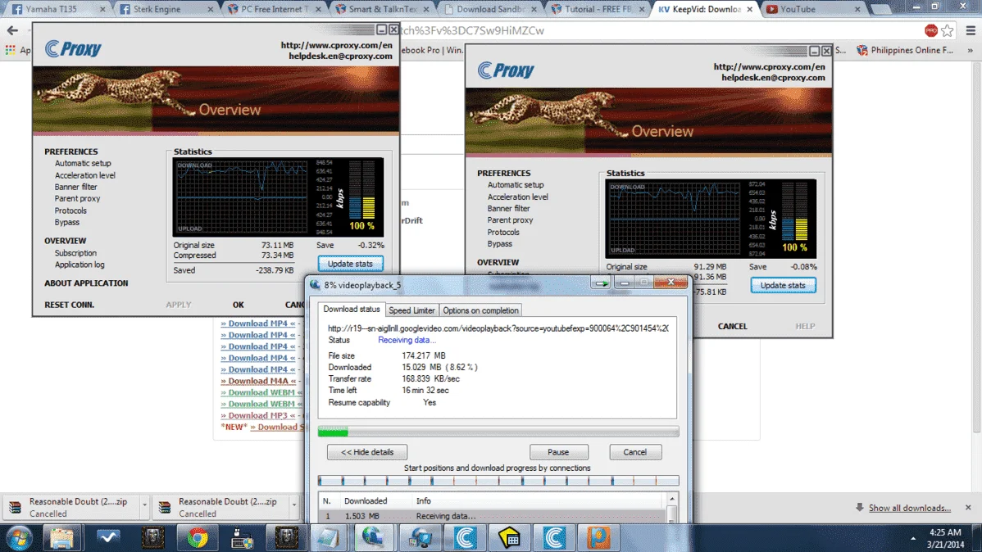Open the keyboard and mouse app on the taskbar
Screen dimensions: 982x552
coord(242,537)
